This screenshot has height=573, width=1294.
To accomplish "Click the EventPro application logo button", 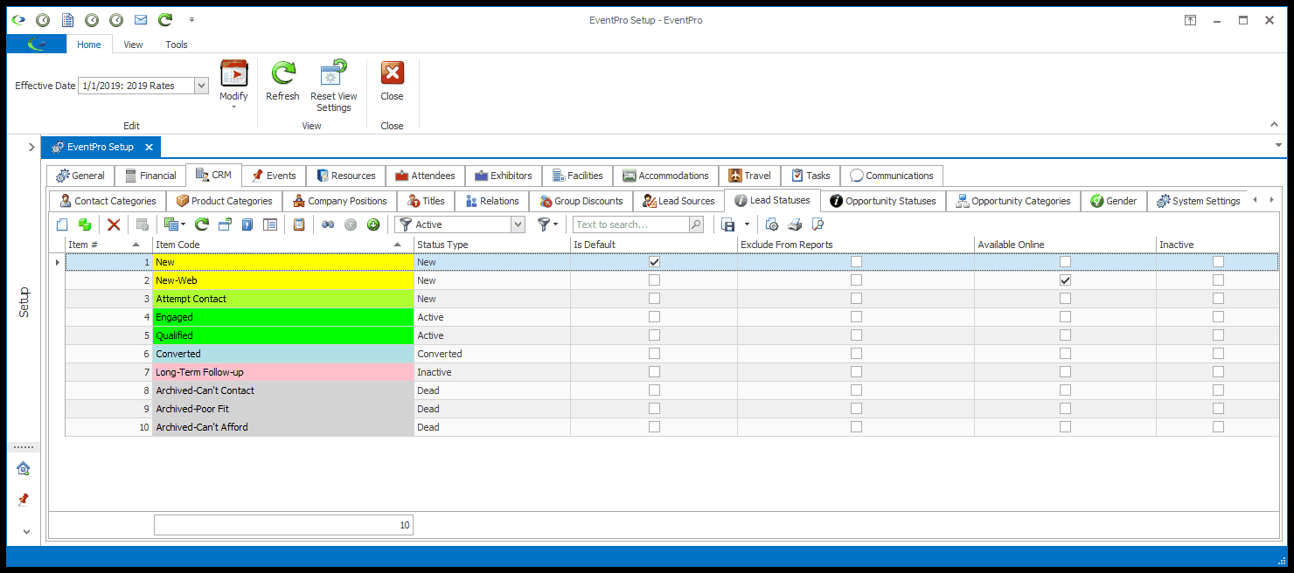I will coord(37,45).
